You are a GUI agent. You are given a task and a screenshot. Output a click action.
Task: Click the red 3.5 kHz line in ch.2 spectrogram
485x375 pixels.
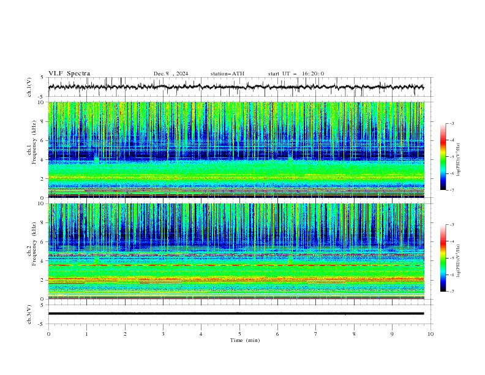(236, 265)
